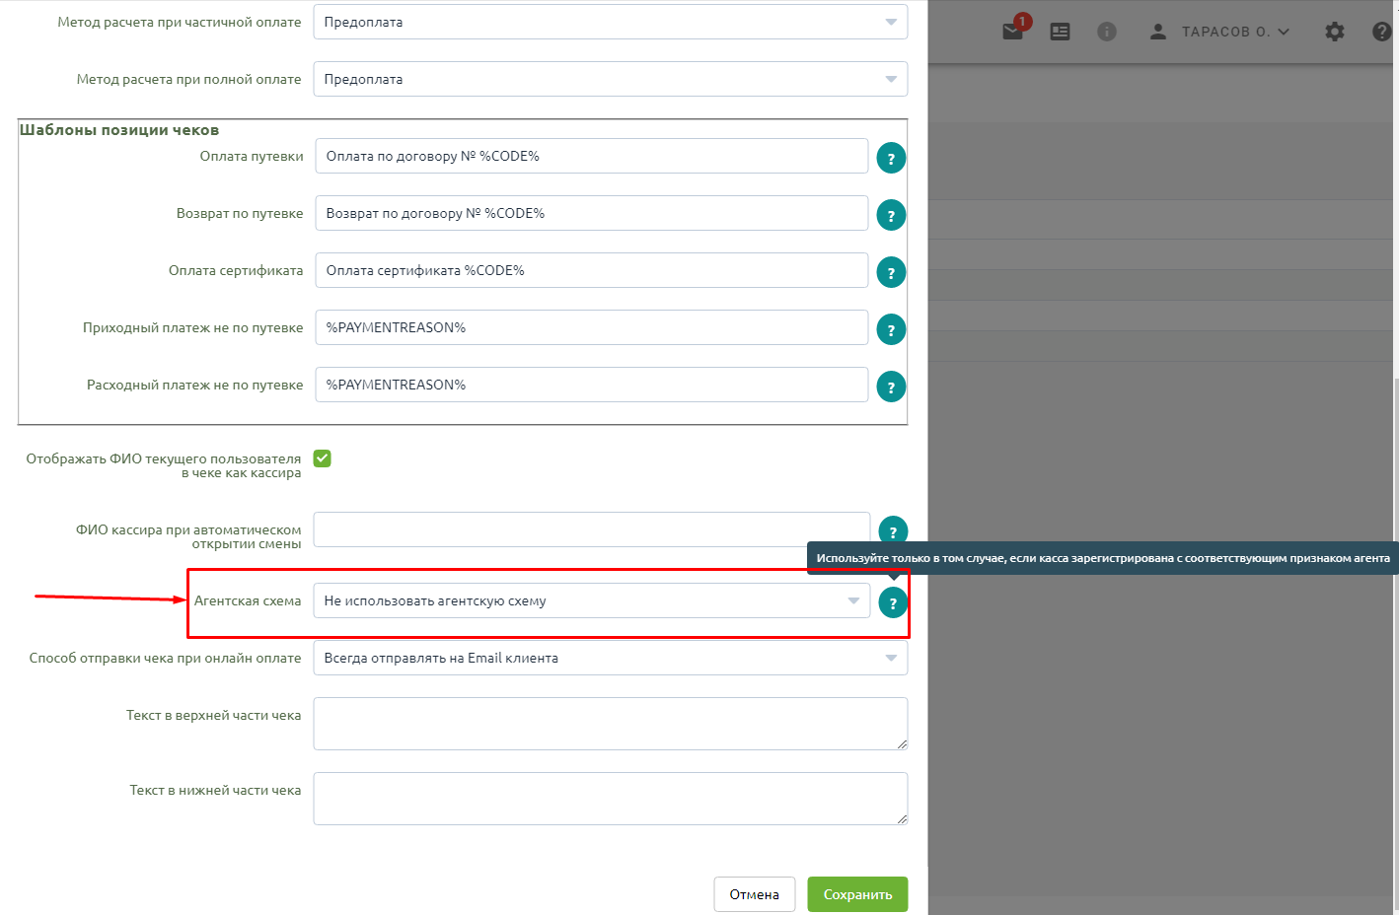Show help for Возврат по путевке template

tap(891, 215)
